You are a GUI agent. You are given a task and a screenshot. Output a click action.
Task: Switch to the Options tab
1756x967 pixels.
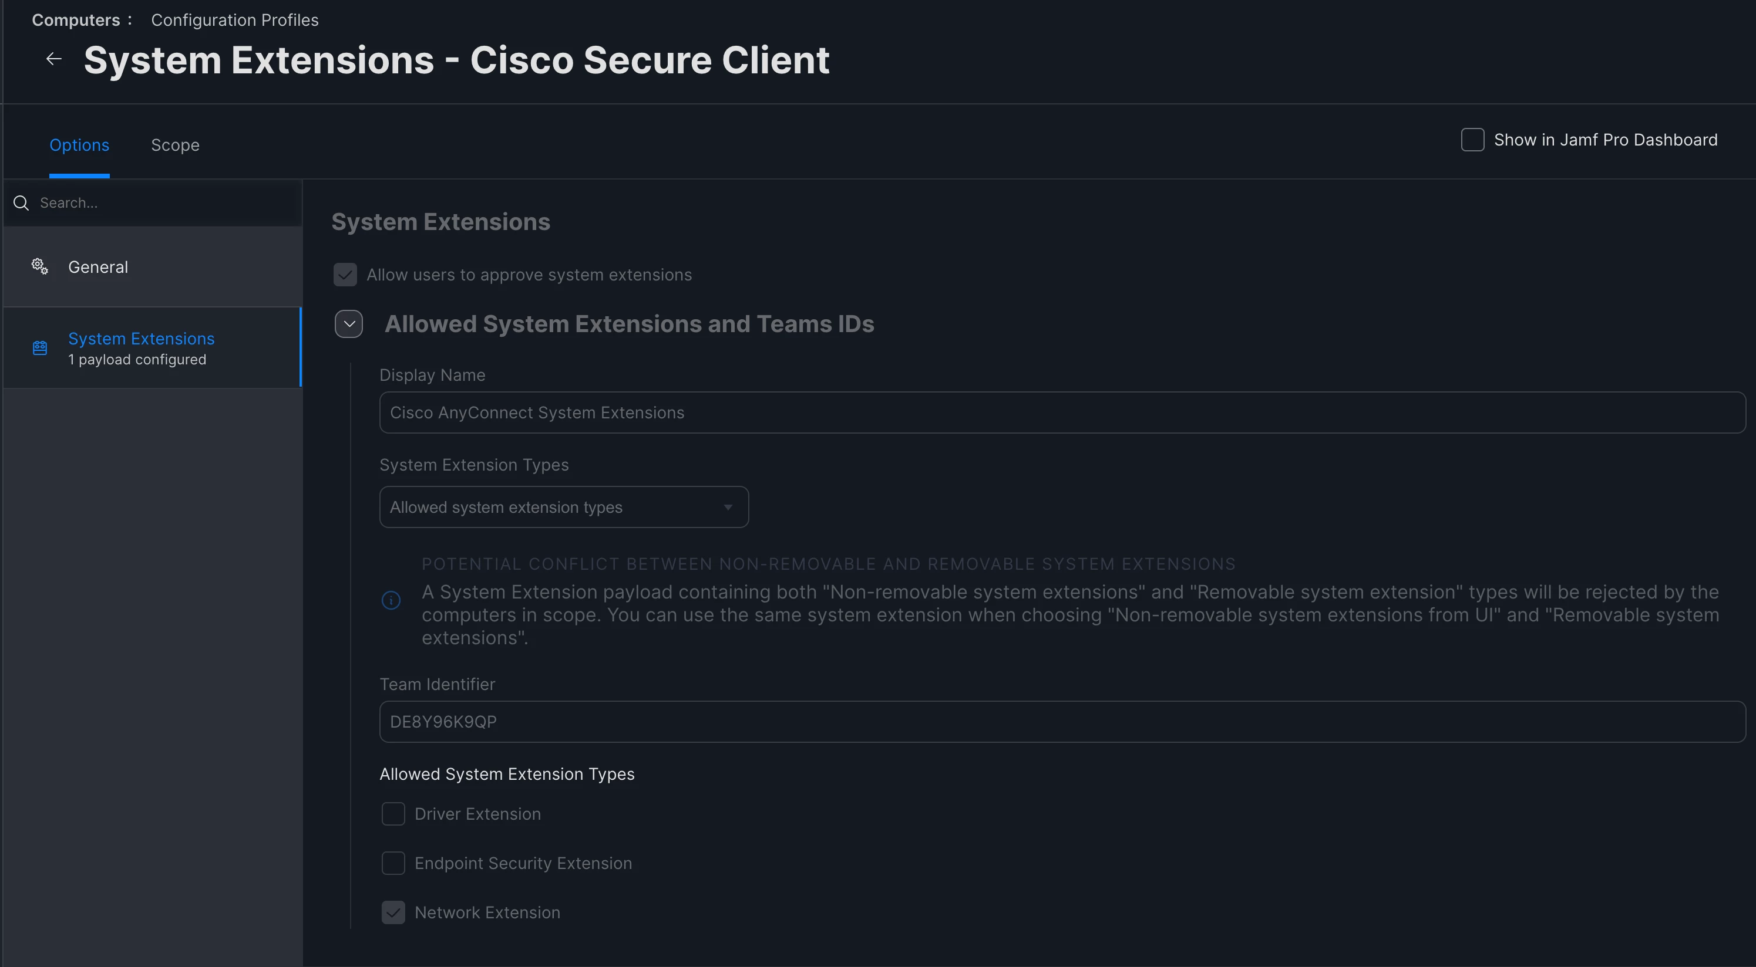point(79,145)
